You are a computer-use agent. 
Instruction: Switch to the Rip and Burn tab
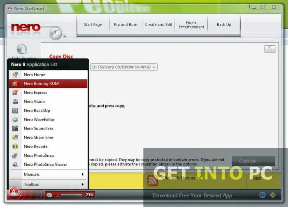click(125, 25)
